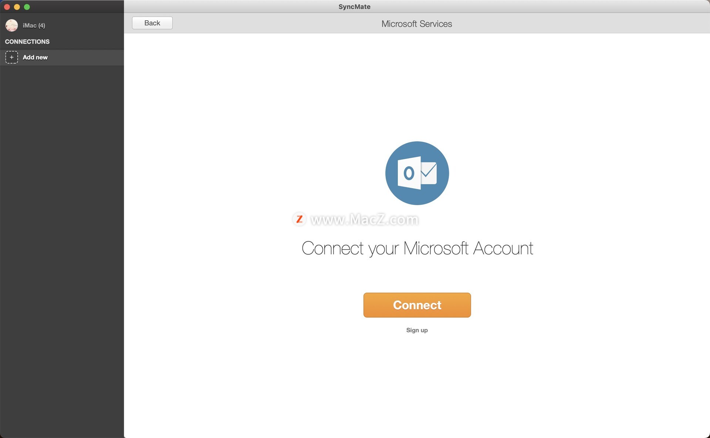Maximize the SyncMate window with the green button

[27, 7]
